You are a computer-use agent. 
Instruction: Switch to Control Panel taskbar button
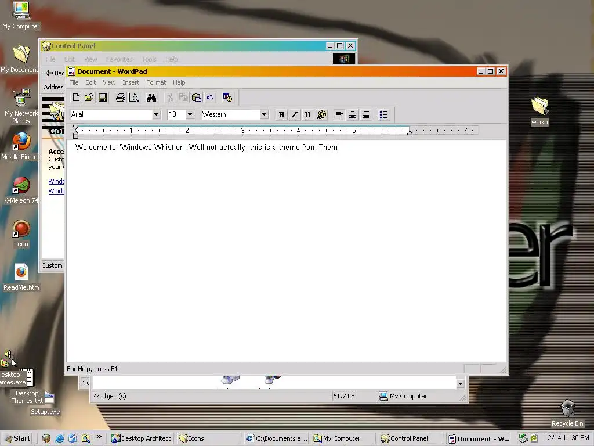[x=411, y=438]
